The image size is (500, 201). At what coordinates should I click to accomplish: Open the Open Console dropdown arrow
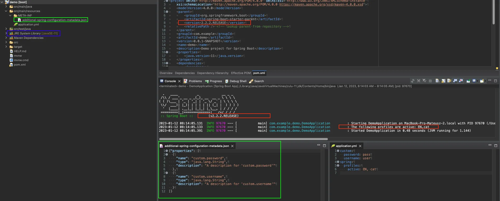tap(485, 81)
